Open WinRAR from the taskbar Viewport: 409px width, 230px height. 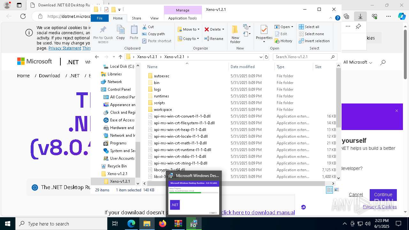click(x=178, y=224)
